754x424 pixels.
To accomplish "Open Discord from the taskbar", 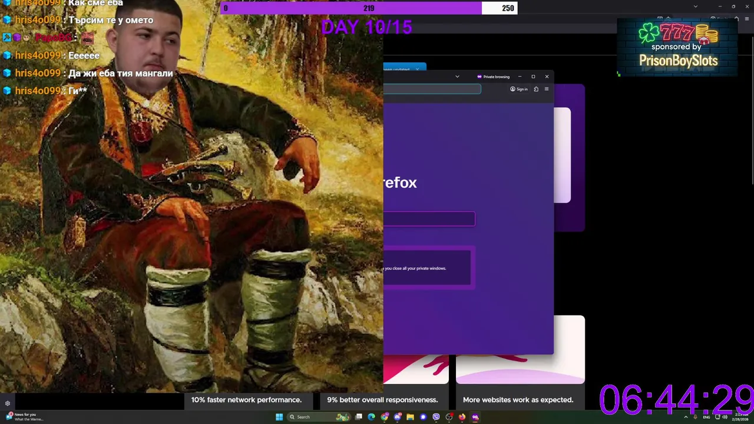I will tap(397, 417).
